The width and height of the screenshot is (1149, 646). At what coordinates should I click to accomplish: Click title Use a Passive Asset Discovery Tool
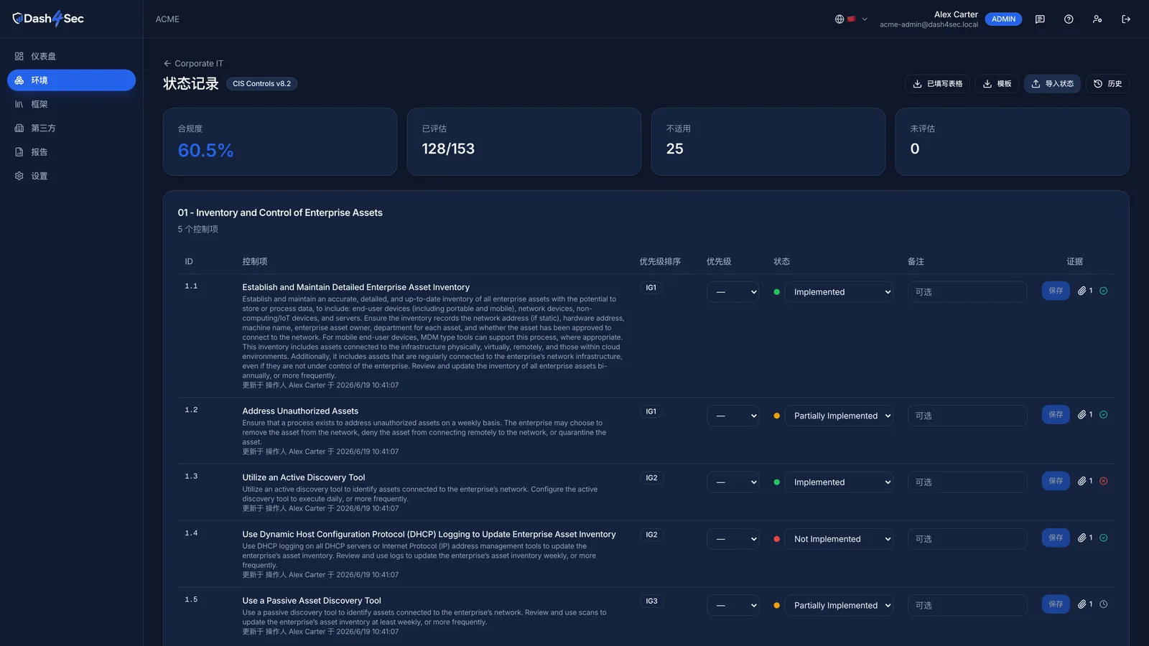[x=312, y=601]
